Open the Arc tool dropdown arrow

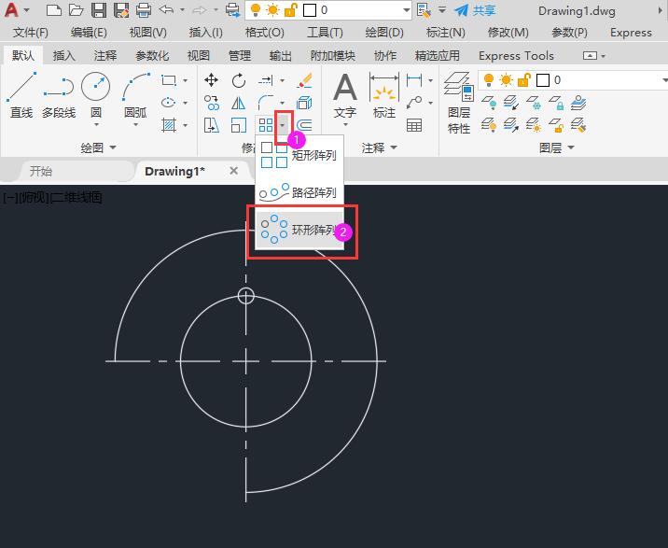[x=135, y=125]
